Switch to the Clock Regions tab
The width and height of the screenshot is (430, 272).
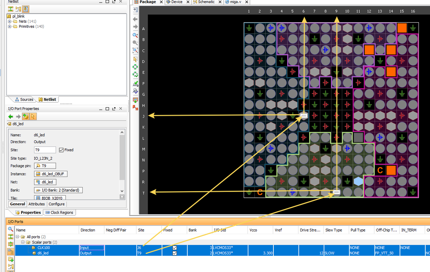coord(59,212)
